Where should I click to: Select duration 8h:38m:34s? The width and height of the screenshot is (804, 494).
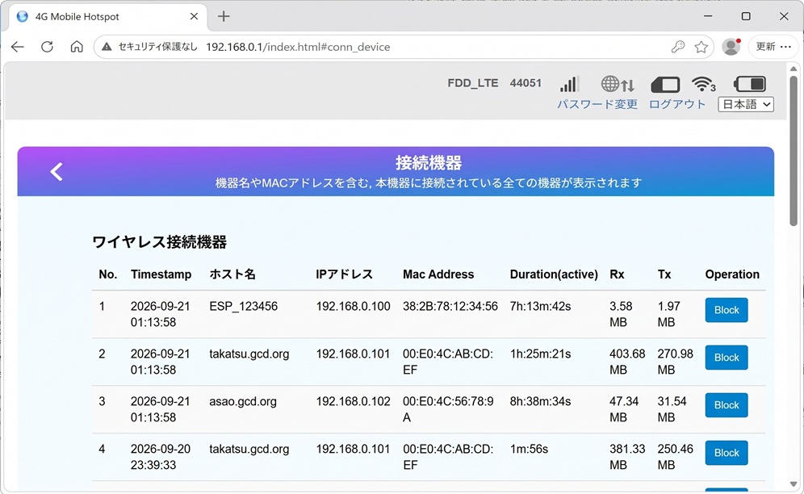[540, 401]
